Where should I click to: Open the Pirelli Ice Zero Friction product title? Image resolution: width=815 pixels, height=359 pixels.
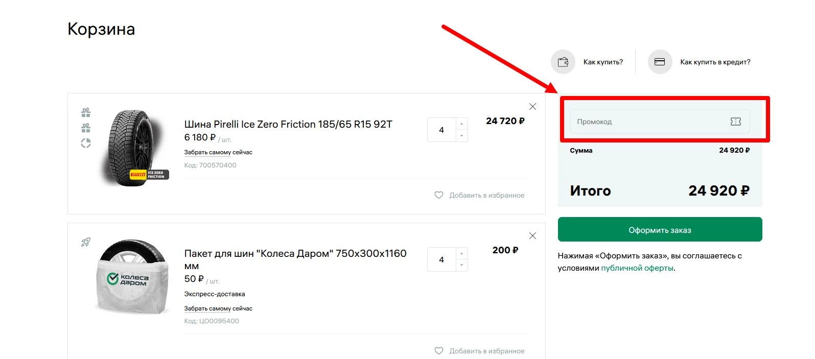[x=288, y=124]
